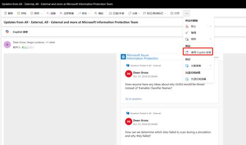Choose Rules (规则) from the menu
Viewport: 246px width, 145px height.
coord(199,39)
